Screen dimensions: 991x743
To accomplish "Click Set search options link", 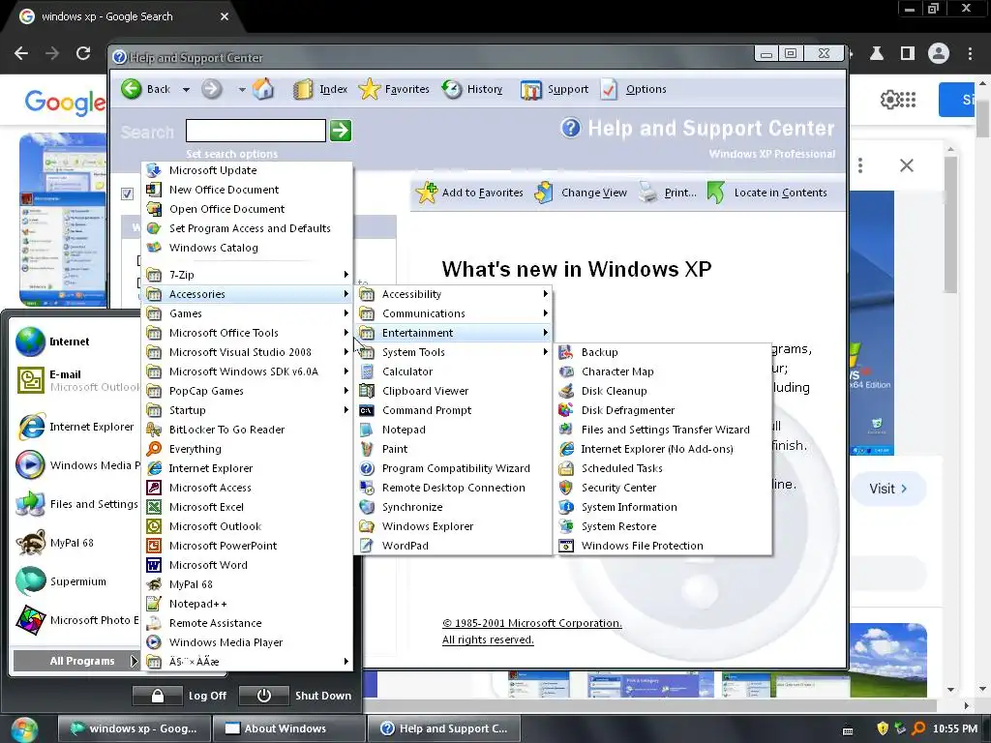I will tap(231, 154).
